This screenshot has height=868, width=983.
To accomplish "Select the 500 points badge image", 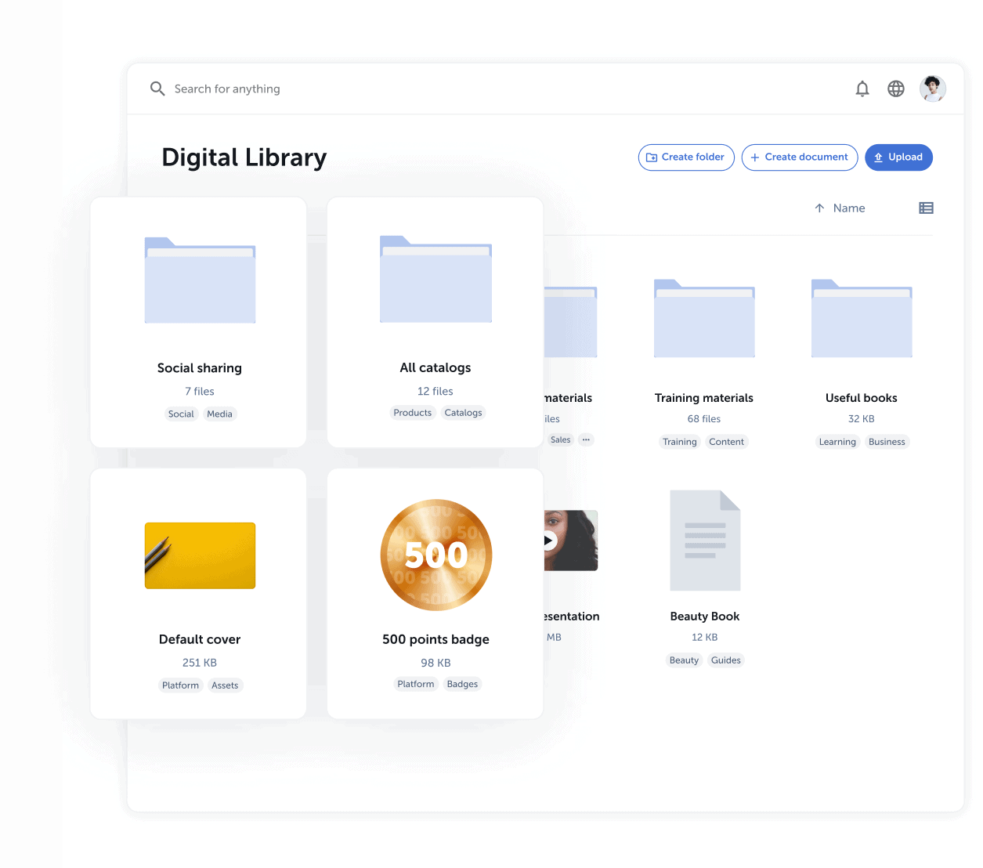I will tap(435, 555).
